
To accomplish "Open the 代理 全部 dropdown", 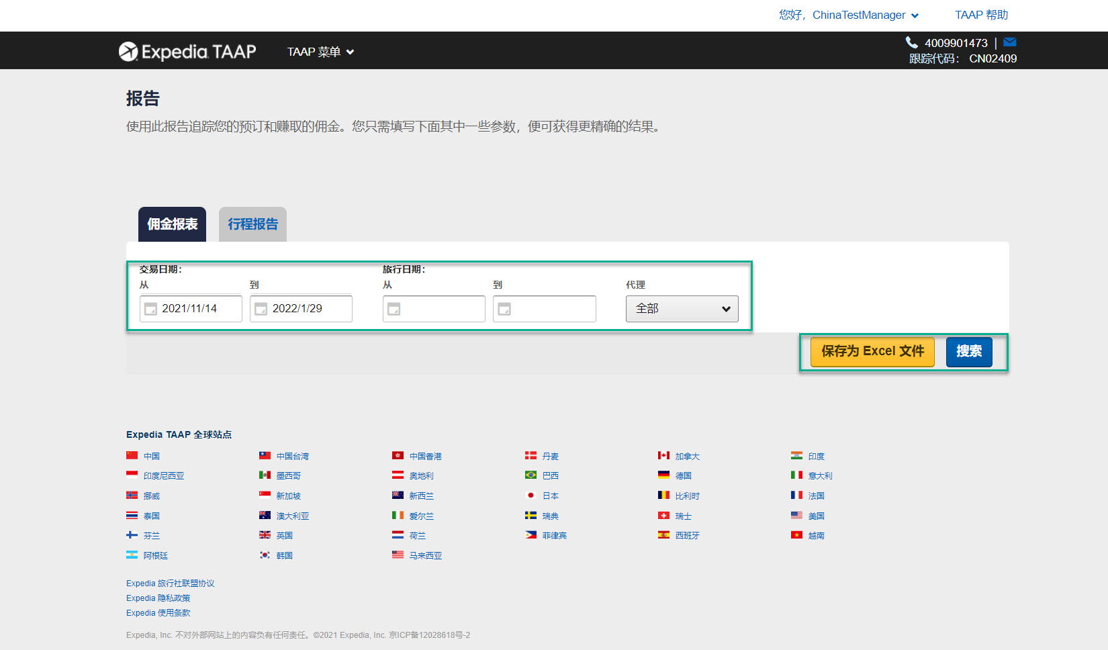I will [682, 309].
